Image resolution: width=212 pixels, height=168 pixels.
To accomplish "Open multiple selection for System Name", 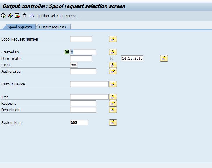I will click(113, 123).
